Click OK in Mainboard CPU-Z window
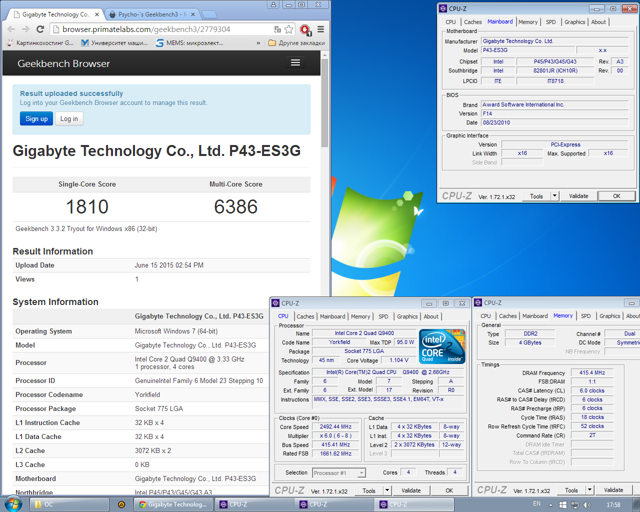This screenshot has width=640, height=512. (x=616, y=196)
